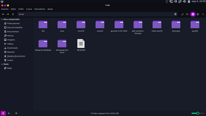Open the network connections tray icon
The image size is (206, 116).
[180, 1]
